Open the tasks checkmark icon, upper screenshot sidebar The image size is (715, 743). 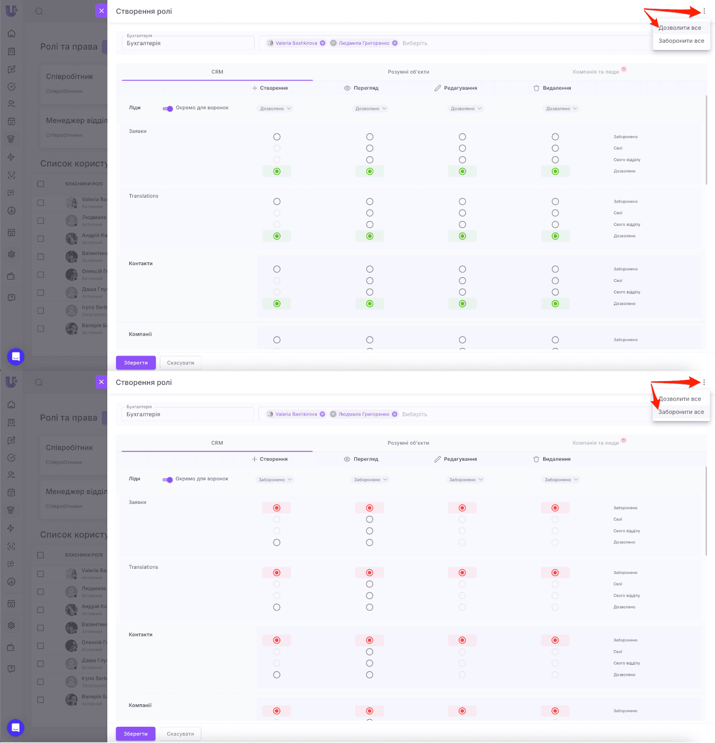pyautogui.click(x=12, y=87)
